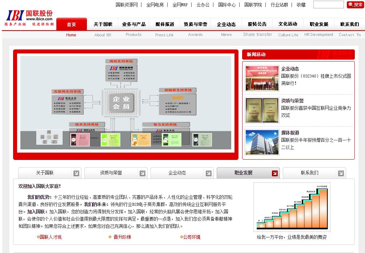Click the promotion staircase chart image
The image size is (365, 253).
[x=292, y=207]
